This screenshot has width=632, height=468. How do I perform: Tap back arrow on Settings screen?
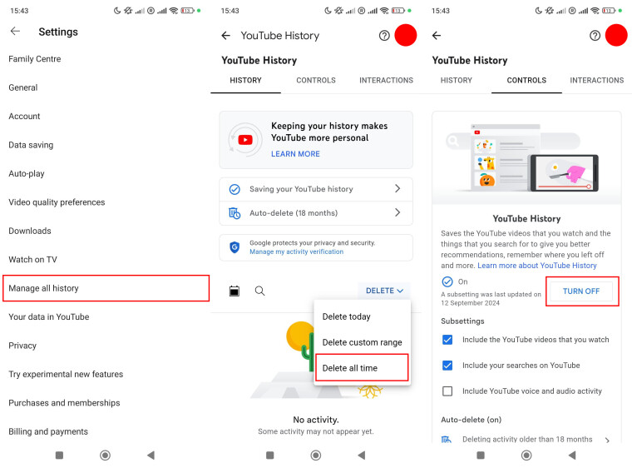(15, 31)
